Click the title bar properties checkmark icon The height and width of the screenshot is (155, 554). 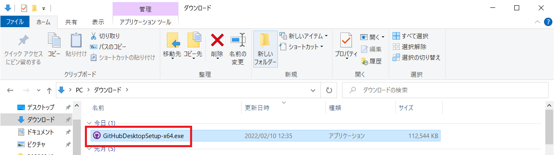tap(24, 8)
